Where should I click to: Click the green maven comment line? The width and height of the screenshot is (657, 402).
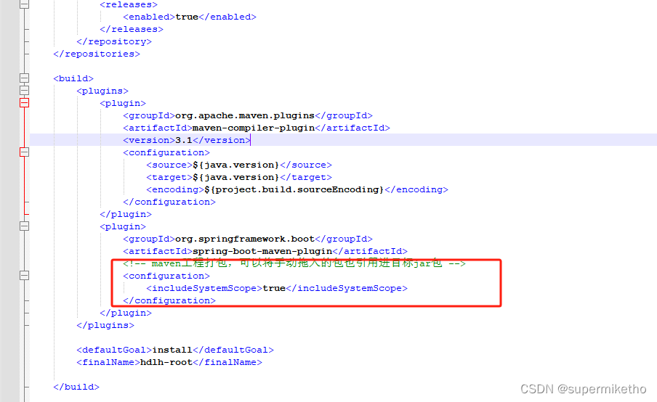point(294,263)
